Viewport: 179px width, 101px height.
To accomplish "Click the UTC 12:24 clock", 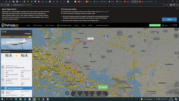I will 174,25.
